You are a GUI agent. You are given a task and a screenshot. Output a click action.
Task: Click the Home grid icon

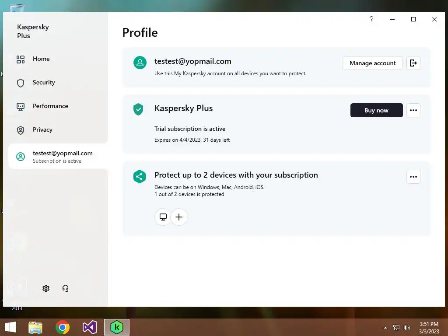[x=21, y=59]
